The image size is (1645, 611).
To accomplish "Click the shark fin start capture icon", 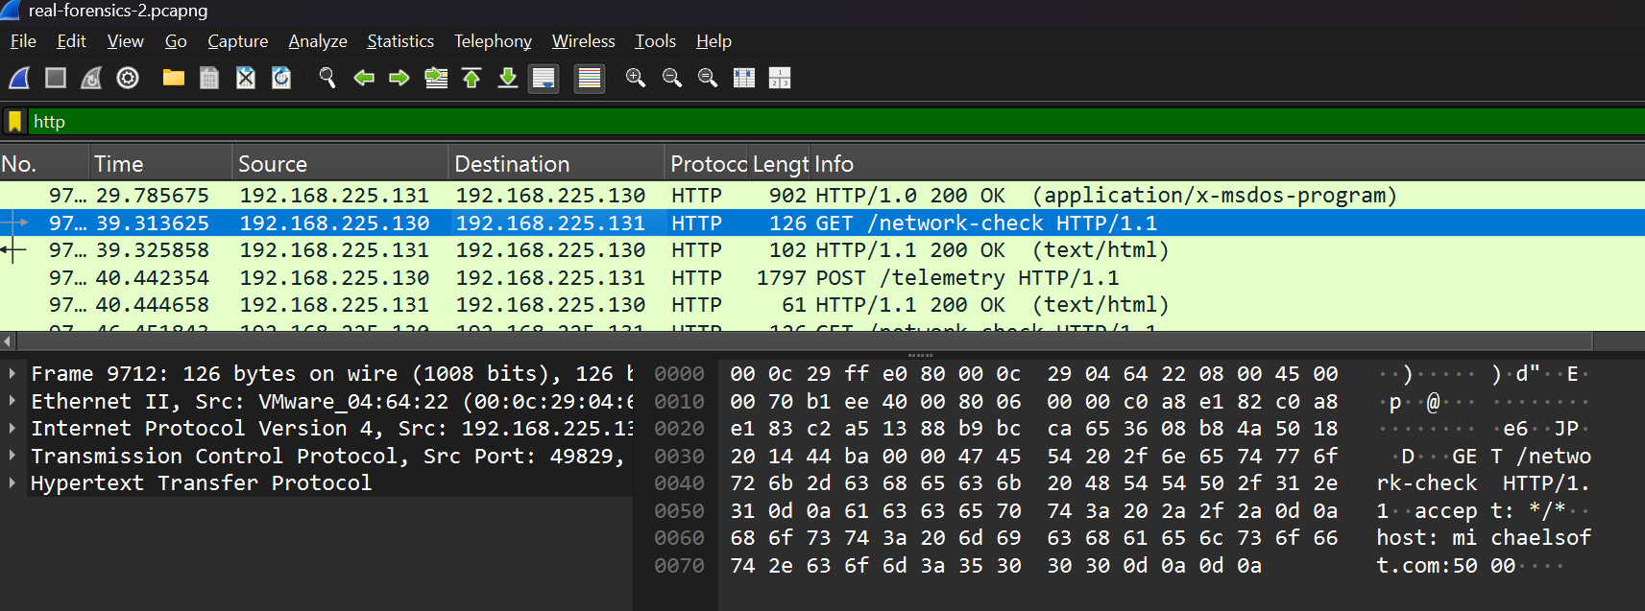I will pyautogui.click(x=19, y=78).
